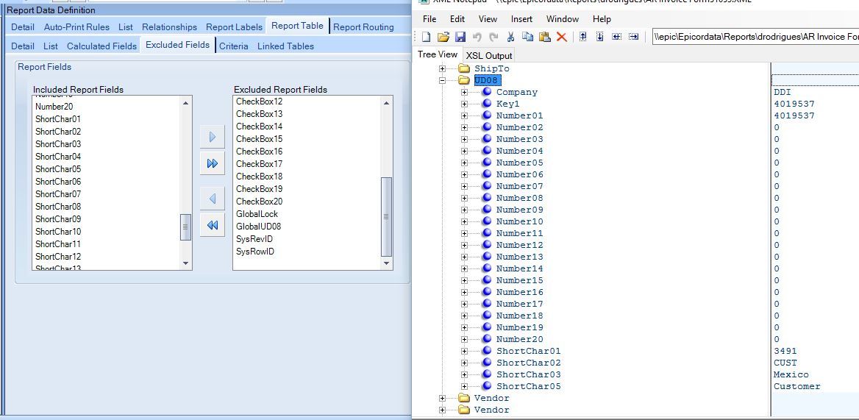This screenshot has width=859, height=420.
Task: Click the New document icon in XML Notepad
Action: point(427,37)
